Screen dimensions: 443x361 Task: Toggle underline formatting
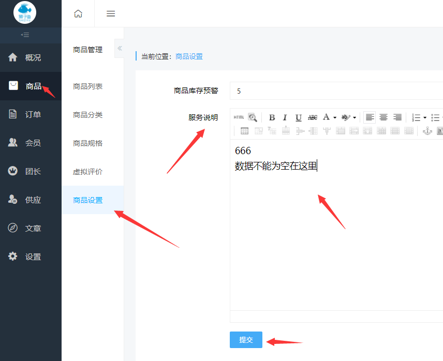[299, 117]
